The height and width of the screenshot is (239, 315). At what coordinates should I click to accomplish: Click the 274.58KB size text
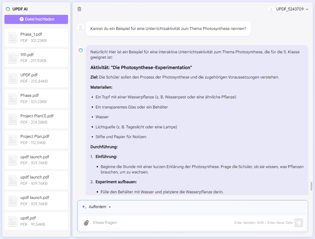click(39, 122)
